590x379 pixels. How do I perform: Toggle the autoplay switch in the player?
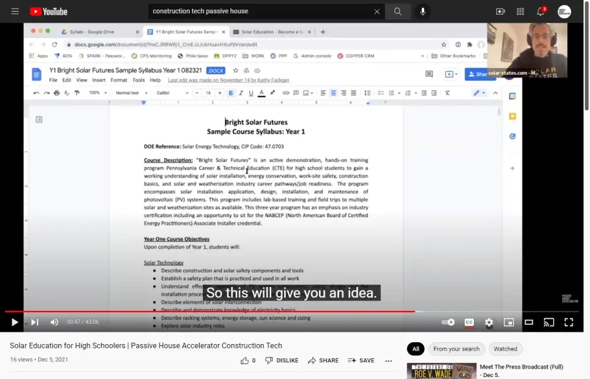(449, 322)
